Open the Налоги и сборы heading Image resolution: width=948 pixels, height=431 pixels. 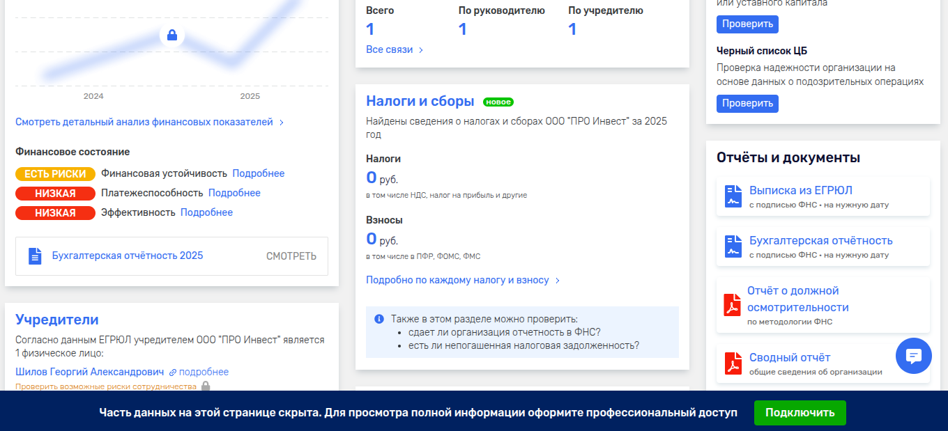(420, 101)
